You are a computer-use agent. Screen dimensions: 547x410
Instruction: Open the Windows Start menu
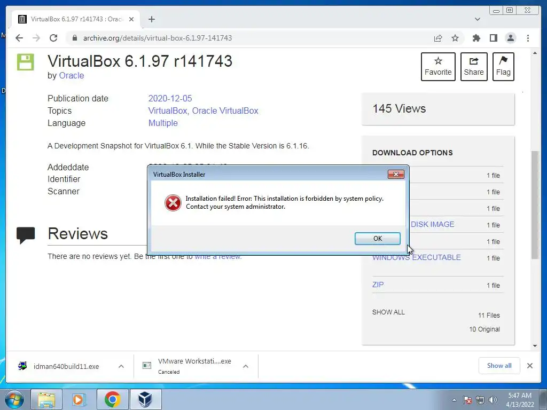(14, 399)
